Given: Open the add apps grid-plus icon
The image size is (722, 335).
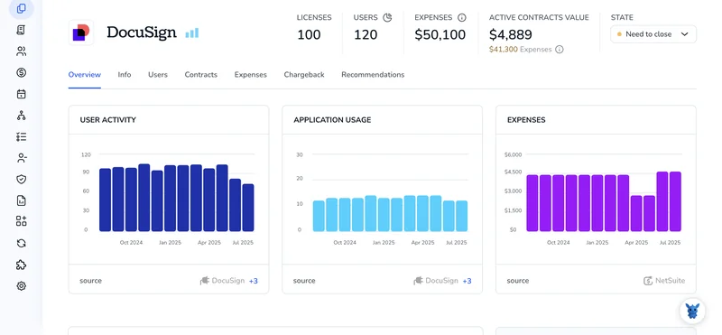Looking at the screenshot, I should [21, 221].
